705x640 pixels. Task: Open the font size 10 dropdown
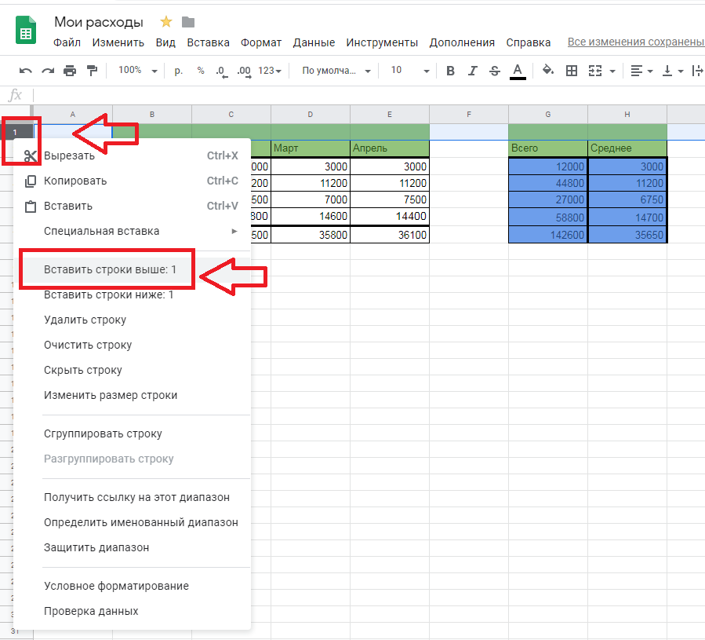[409, 70]
